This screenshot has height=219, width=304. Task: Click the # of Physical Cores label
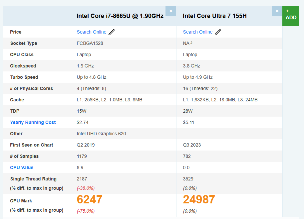(31, 88)
